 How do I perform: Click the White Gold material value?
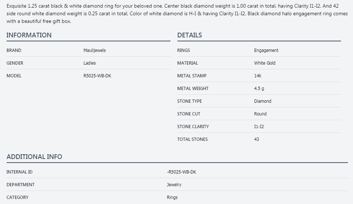(x=265, y=63)
